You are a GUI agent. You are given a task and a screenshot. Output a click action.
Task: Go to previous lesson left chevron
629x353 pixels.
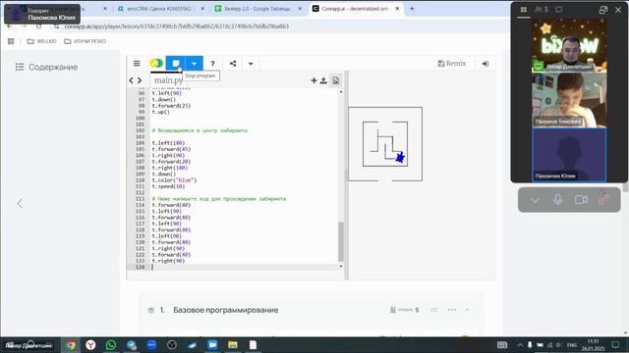[20, 203]
